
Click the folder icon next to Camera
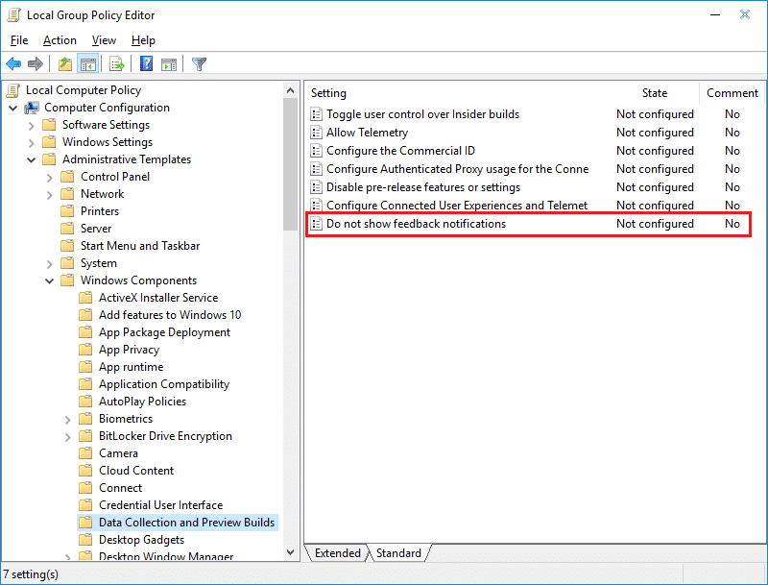click(85, 453)
